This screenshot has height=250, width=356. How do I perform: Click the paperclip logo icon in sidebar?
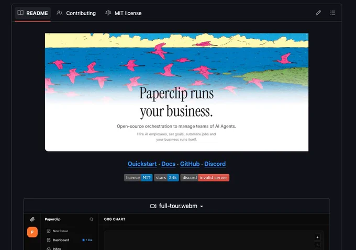[x=32, y=219]
